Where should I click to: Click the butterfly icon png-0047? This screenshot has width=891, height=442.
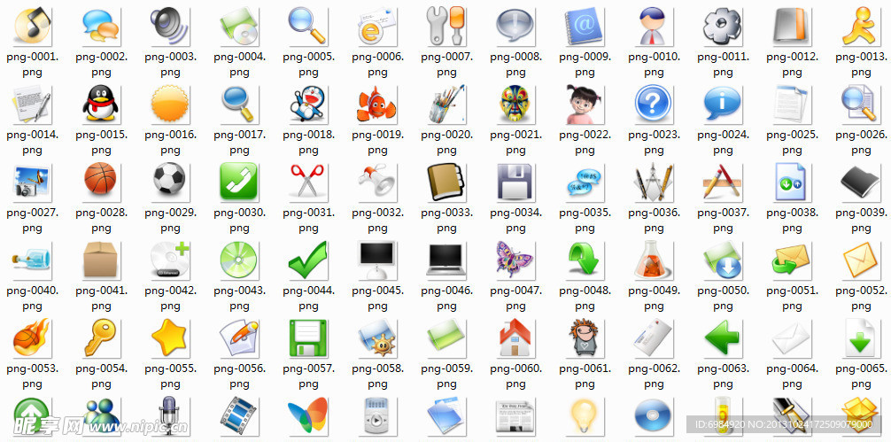[515, 260]
